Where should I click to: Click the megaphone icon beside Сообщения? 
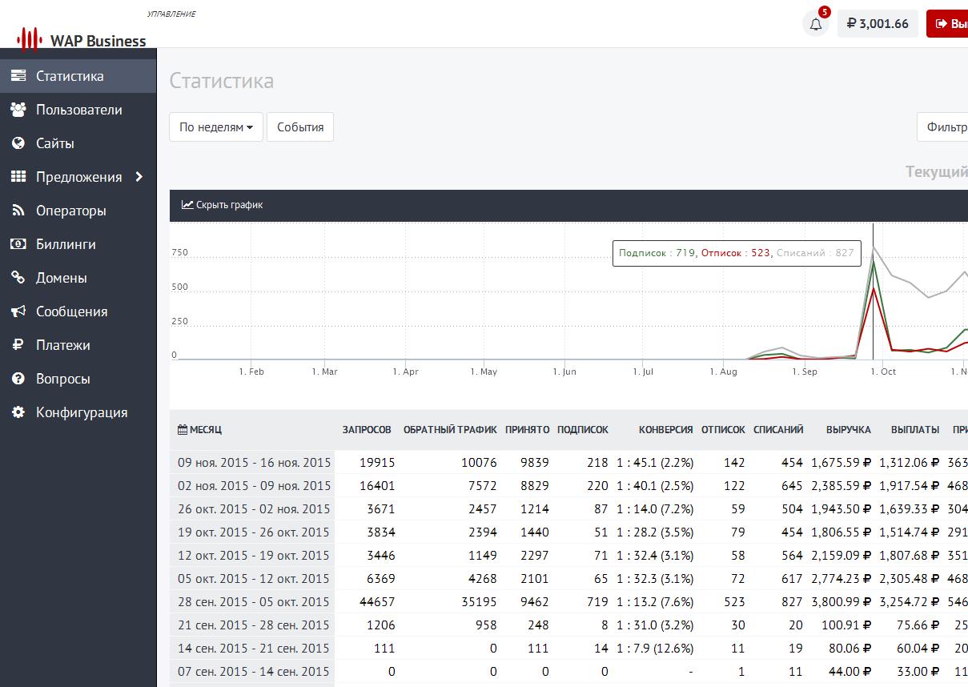click(18, 311)
